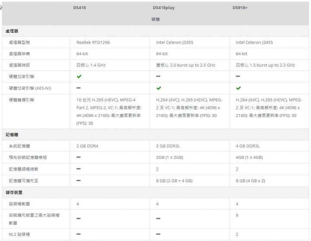Click the DS418play column header

click(x=164, y=8)
